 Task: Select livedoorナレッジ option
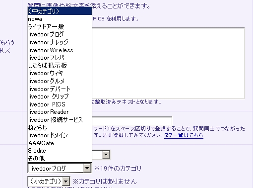(x=60, y=42)
